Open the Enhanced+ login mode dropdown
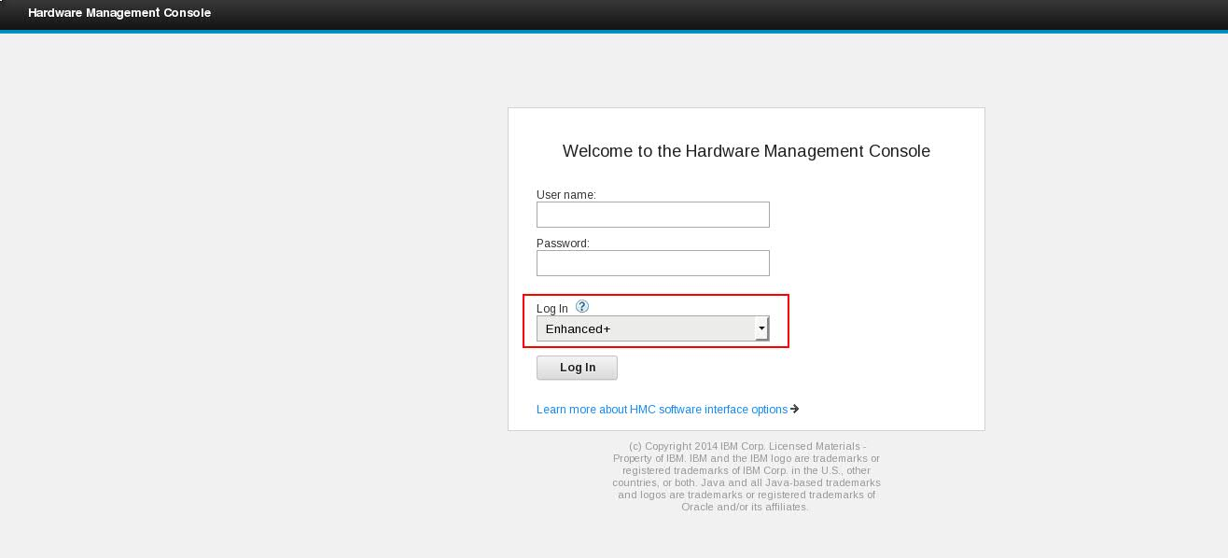Image resolution: width=1228 pixels, height=558 pixels. point(653,328)
